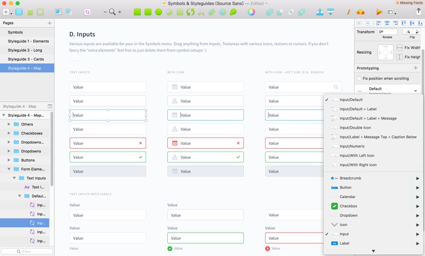
Task: Click the magnifier zoom icon in toolbar
Action: (x=112, y=12)
